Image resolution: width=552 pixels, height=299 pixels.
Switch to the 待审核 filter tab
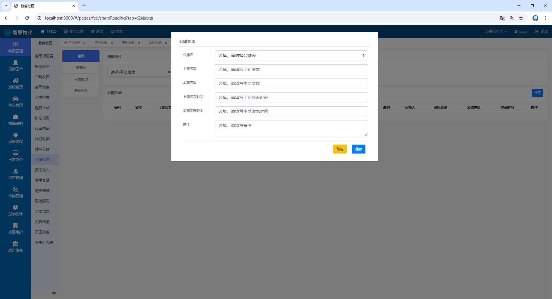81,68
